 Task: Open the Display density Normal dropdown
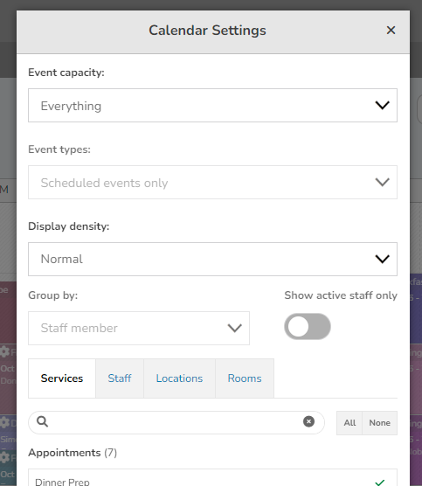click(x=212, y=259)
